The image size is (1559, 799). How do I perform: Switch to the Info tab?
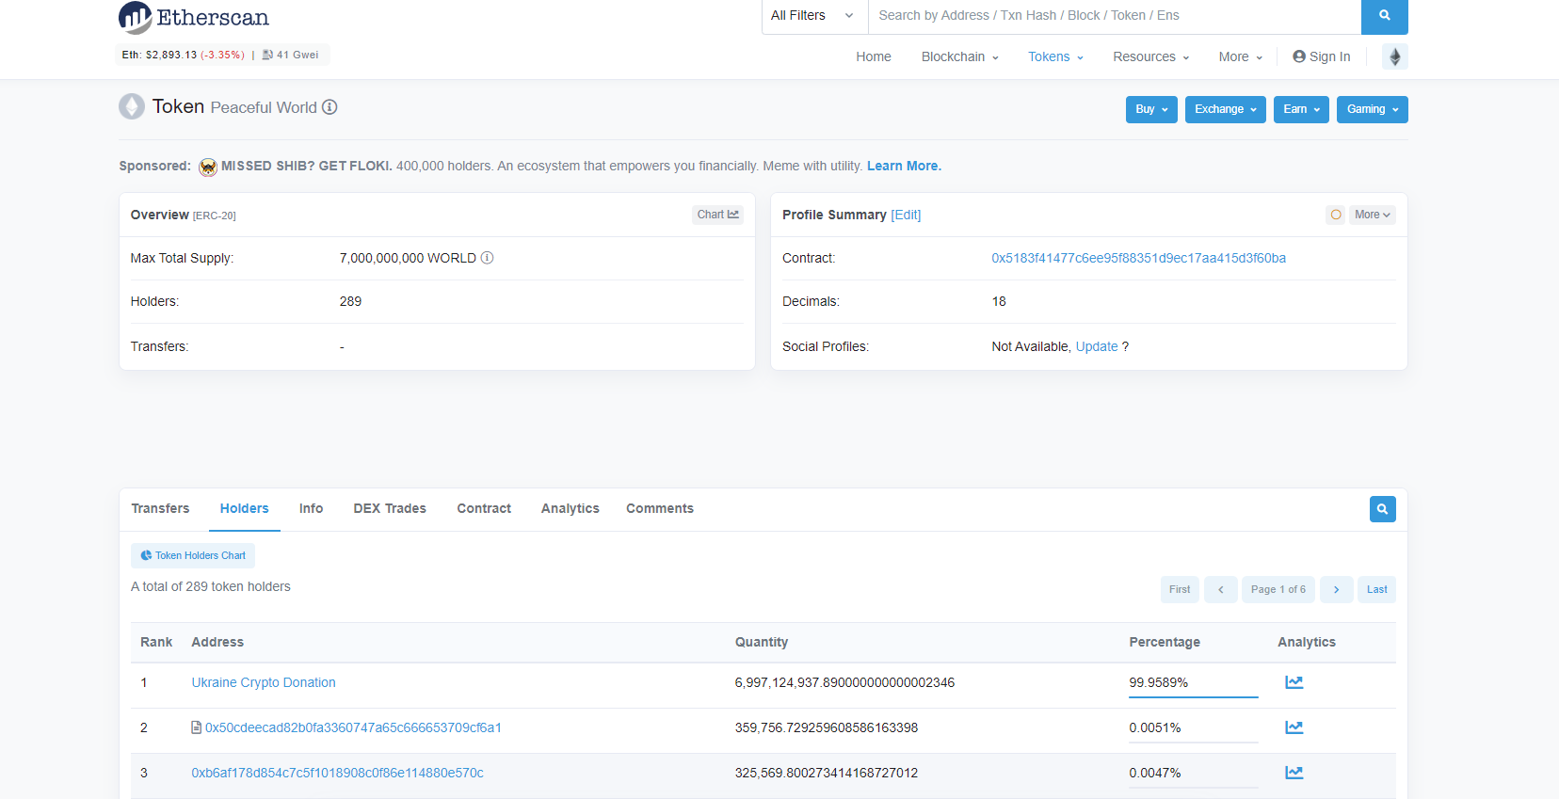coord(311,508)
